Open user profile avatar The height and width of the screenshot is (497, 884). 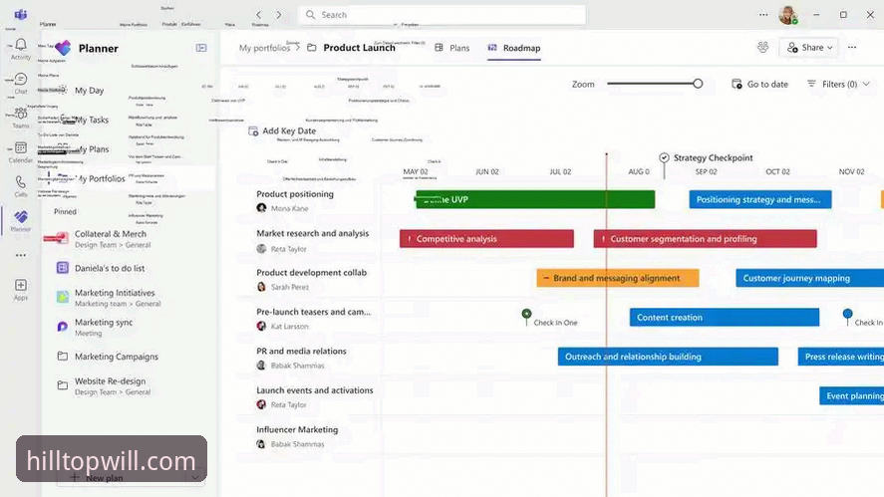787,15
